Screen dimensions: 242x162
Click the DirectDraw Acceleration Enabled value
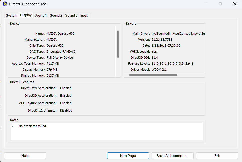pyautogui.click(x=66, y=88)
